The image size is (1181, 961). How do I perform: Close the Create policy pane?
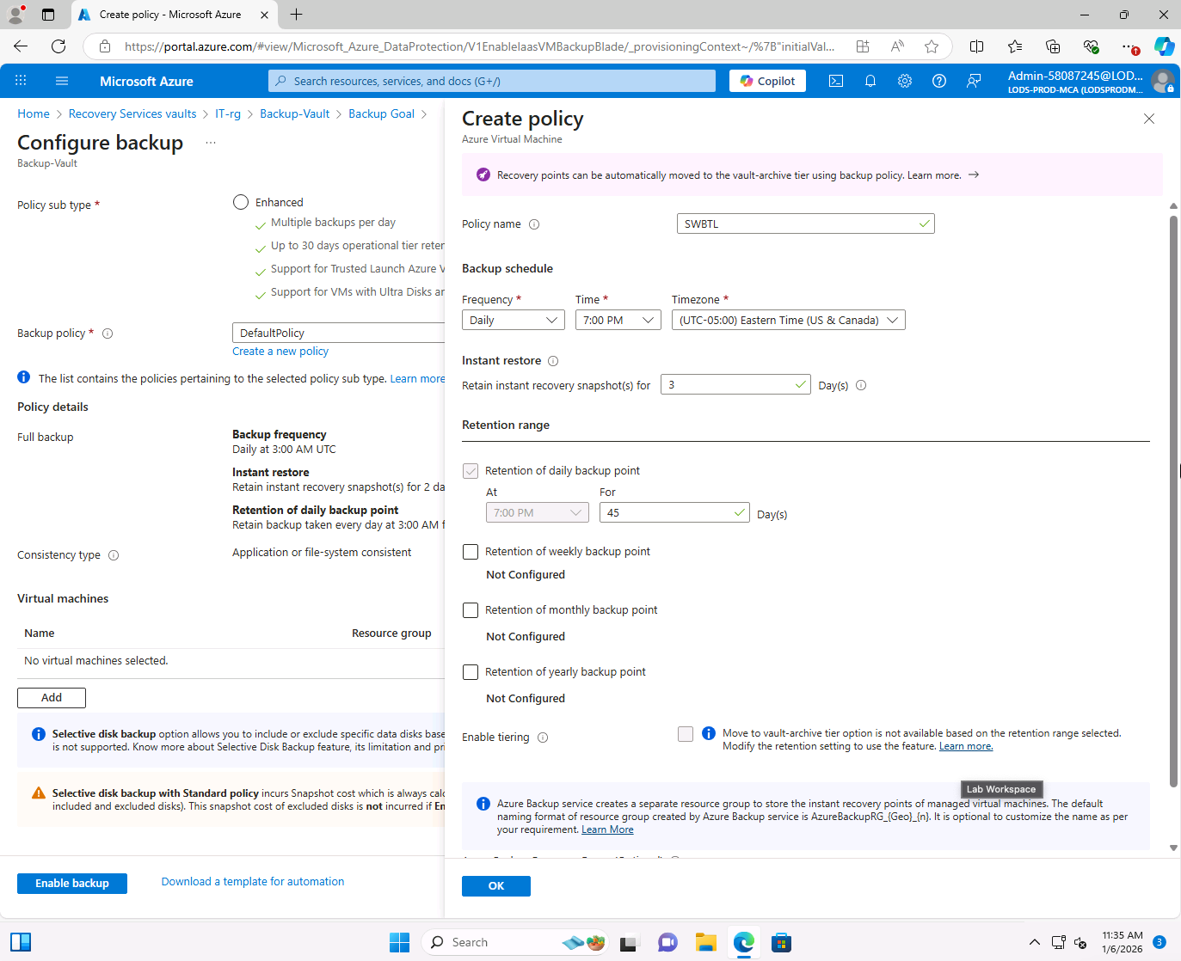point(1149,119)
